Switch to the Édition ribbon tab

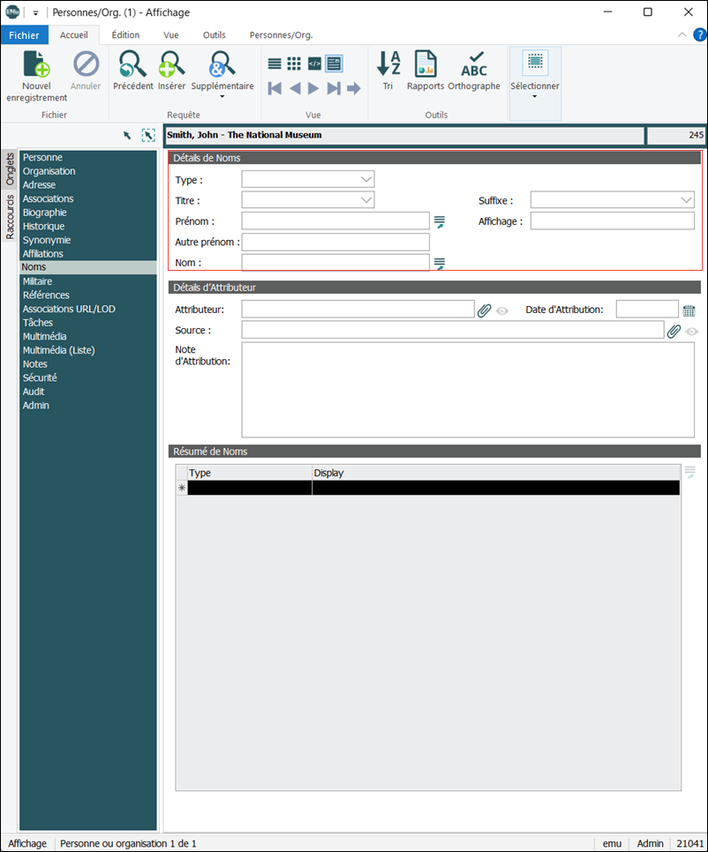125,34
